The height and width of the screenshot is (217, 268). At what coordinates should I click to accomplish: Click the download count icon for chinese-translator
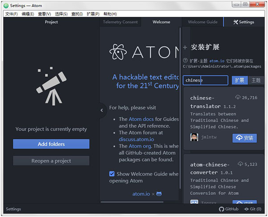pos(238,97)
